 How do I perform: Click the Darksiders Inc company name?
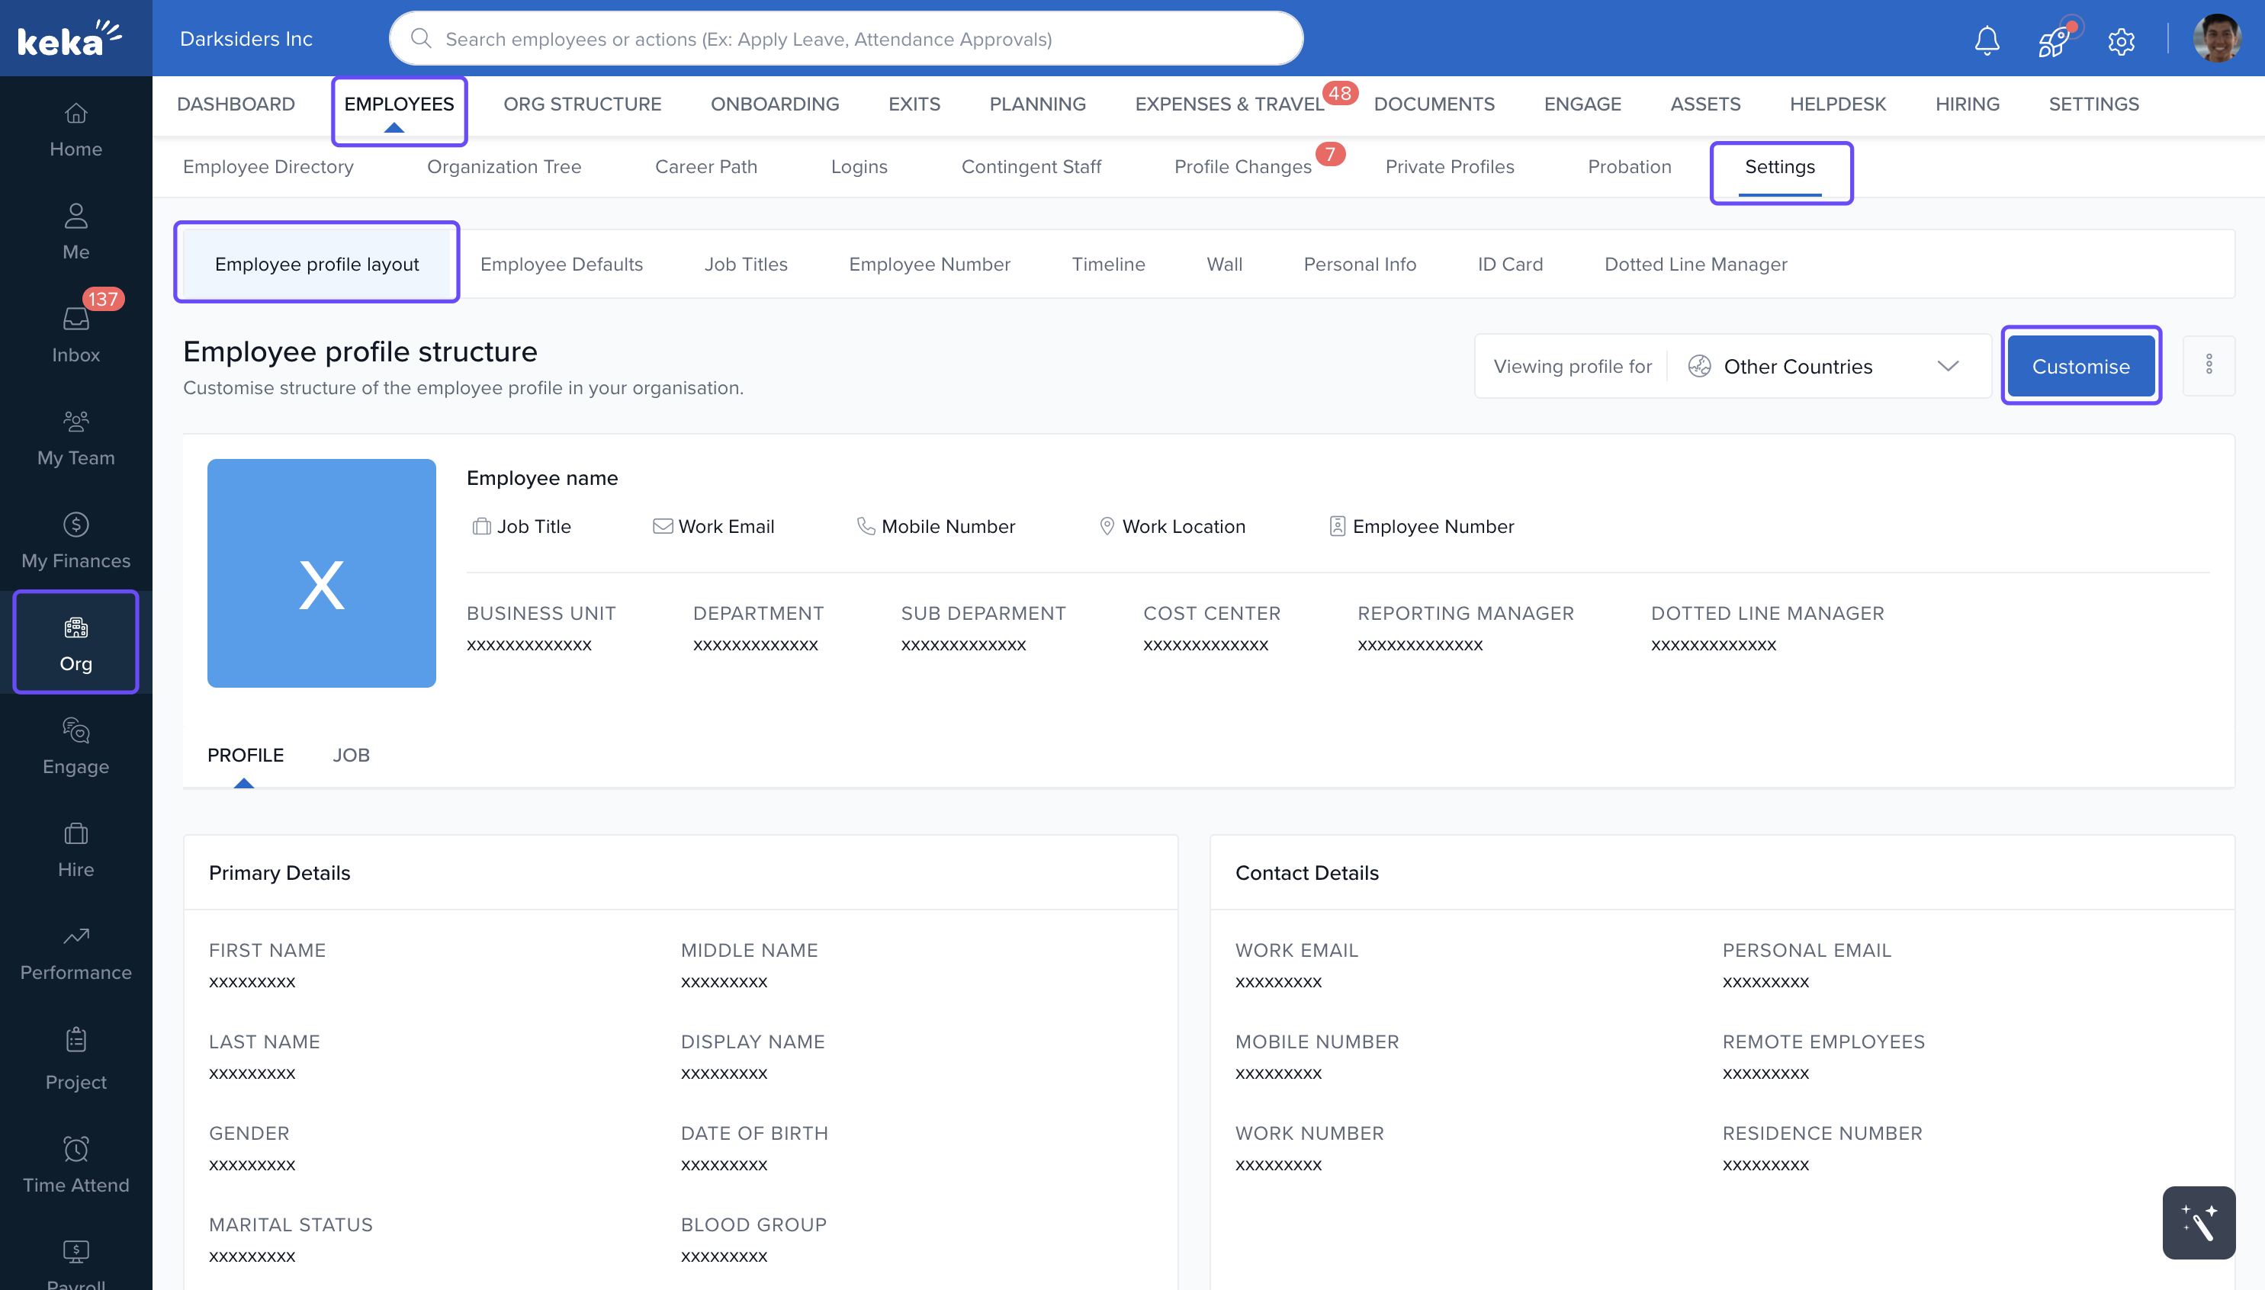(246, 39)
